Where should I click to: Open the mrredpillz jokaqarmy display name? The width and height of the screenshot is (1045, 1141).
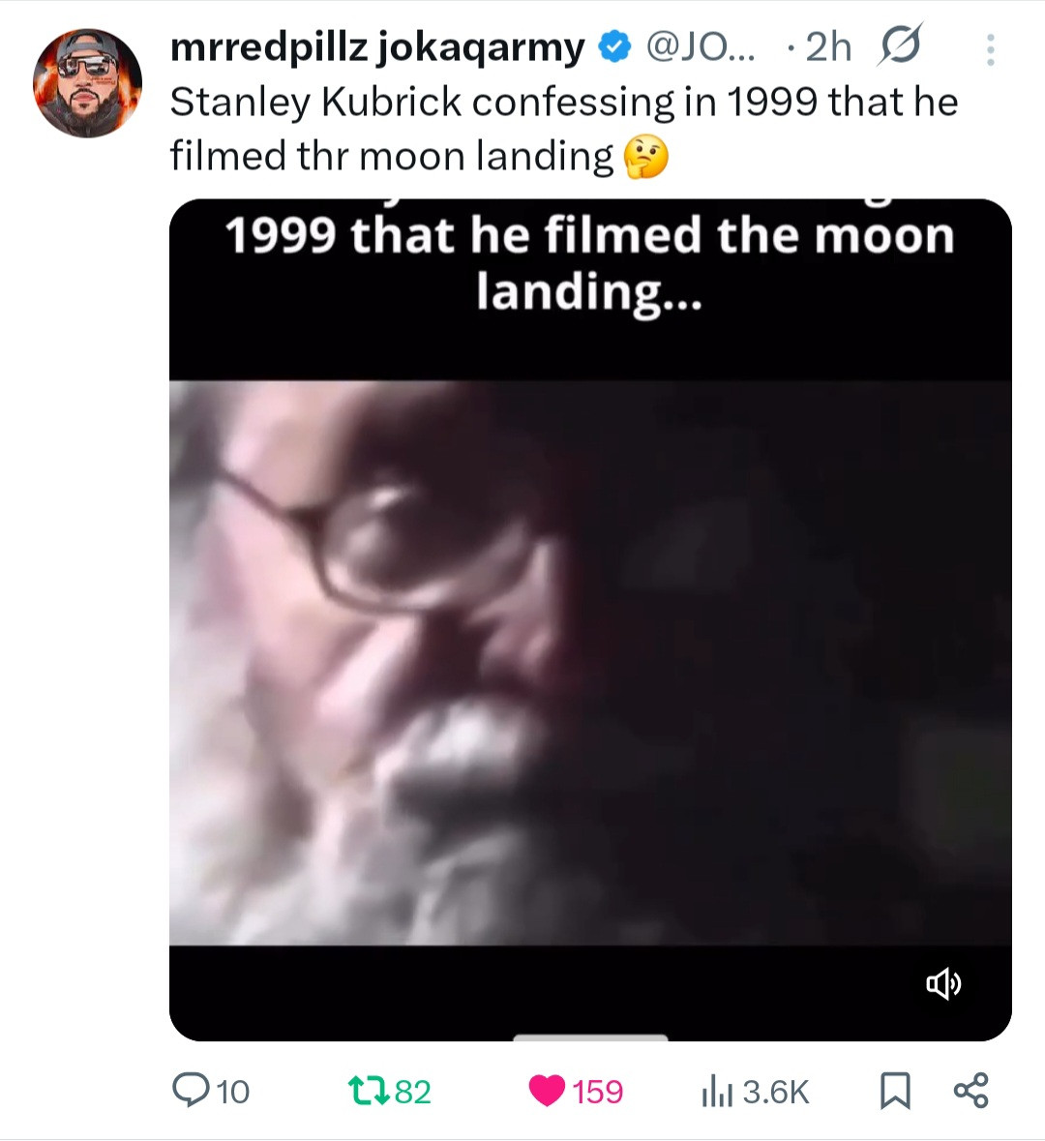377,48
